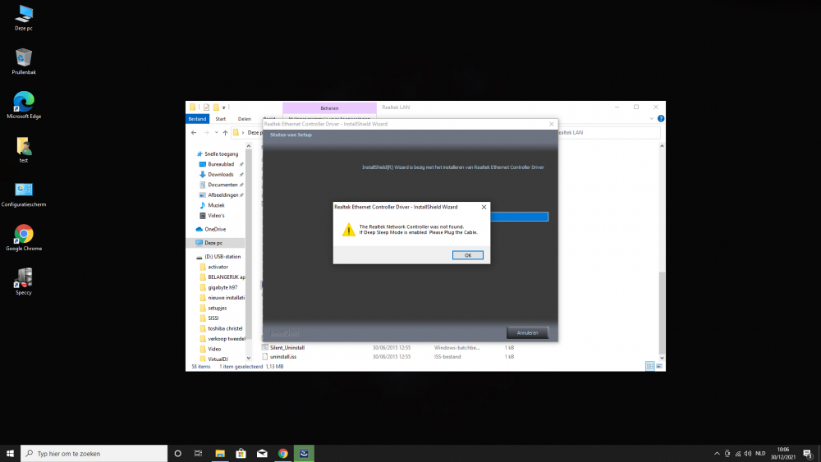Open the setupjes folder
The image size is (821, 462).
[x=218, y=309]
